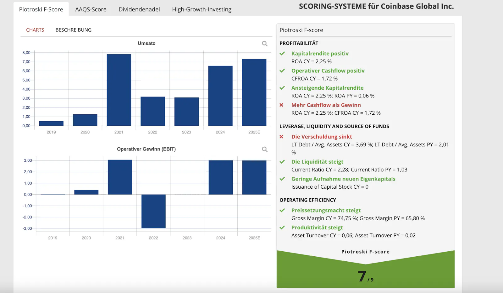
Task: Click the 2022 bar in Umsatz chart
Action: pos(153,111)
